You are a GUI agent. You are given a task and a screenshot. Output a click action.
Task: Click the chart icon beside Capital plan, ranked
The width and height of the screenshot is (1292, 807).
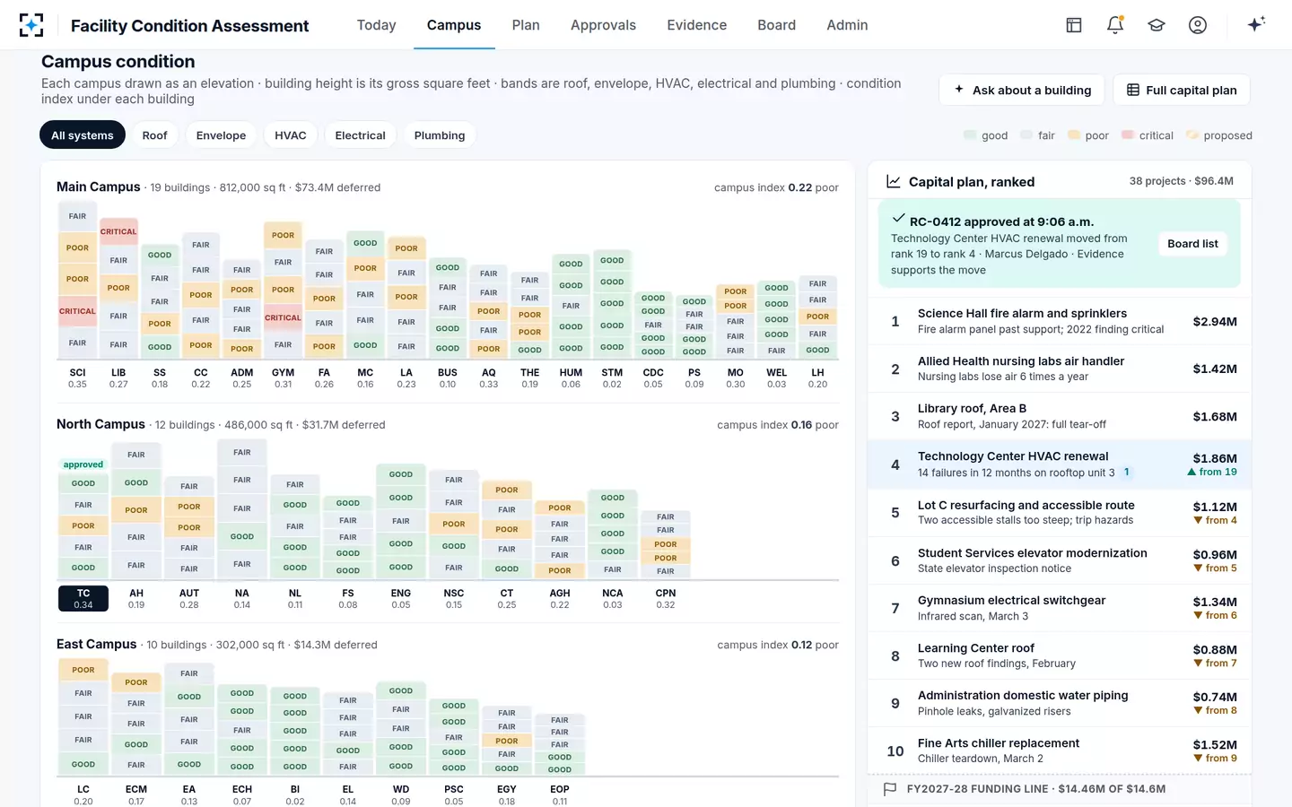point(894,181)
